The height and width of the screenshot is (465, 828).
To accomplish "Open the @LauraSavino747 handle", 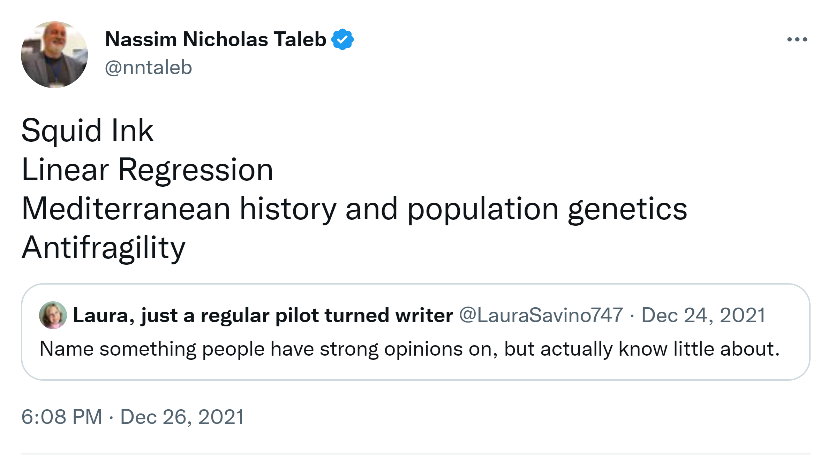I will pos(541,315).
